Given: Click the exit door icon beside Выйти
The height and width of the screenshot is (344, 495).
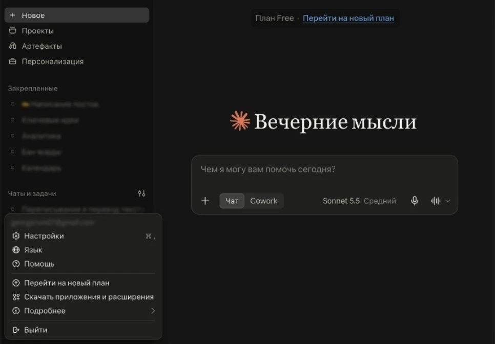Looking at the screenshot, I should coord(16,330).
